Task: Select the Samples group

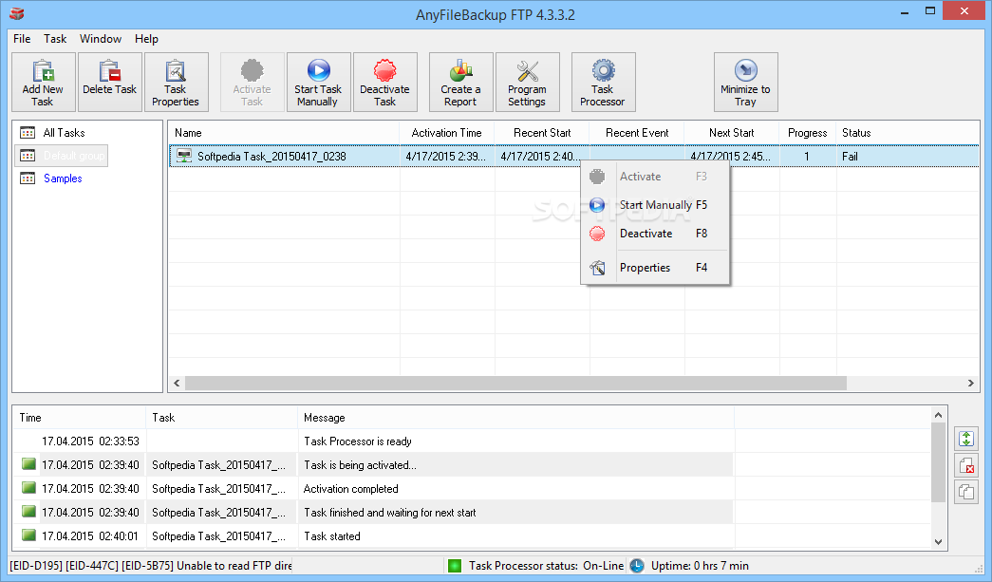Action: pos(63,178)
